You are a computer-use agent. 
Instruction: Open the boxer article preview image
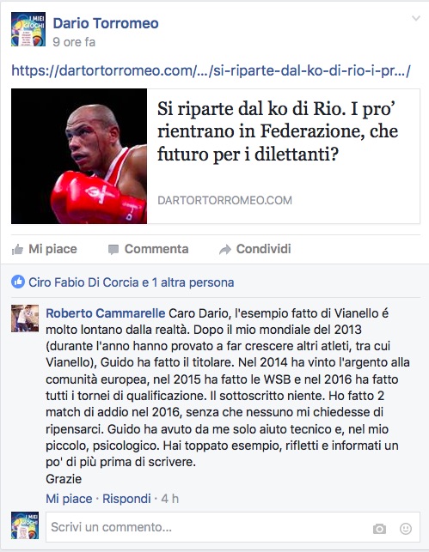click(79, 156)
